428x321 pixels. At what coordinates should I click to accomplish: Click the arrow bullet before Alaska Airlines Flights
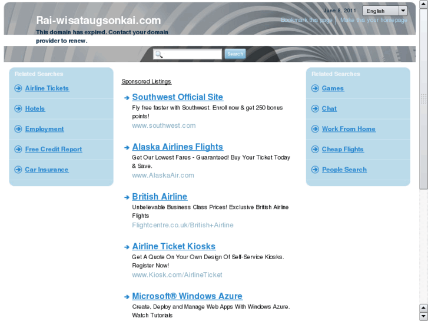(127, 147)
